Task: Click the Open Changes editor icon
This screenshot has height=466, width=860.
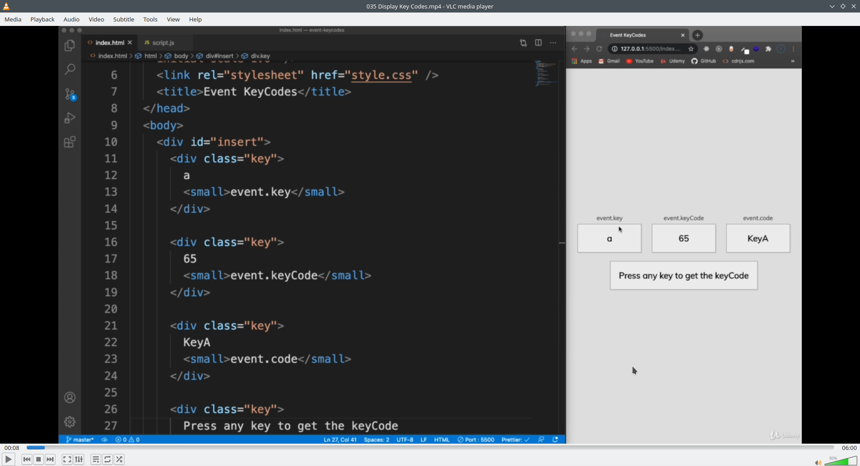Action: click(x=523, y=43)
